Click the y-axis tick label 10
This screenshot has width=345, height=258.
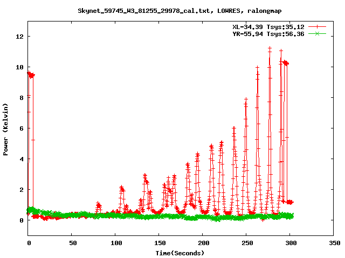pyautogui.click(x=19, y=67)
